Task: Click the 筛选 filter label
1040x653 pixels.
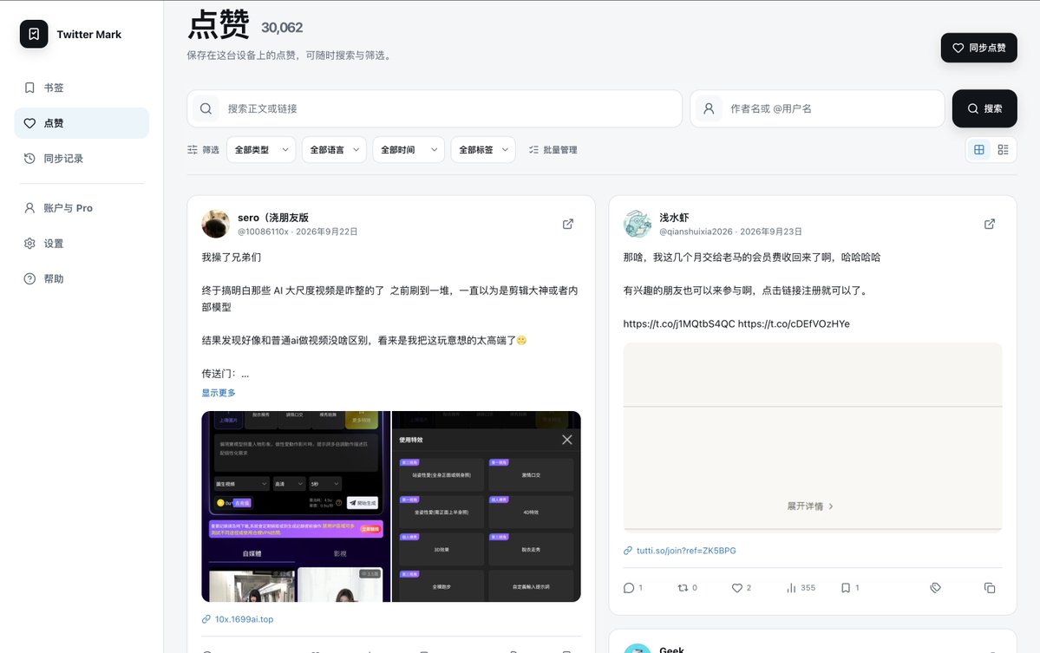Action: pyautogui.click(x=203, y=150)
